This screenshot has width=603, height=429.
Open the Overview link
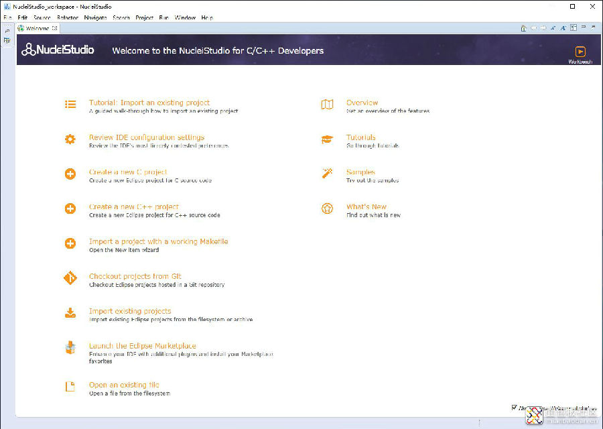coord(362,103)
